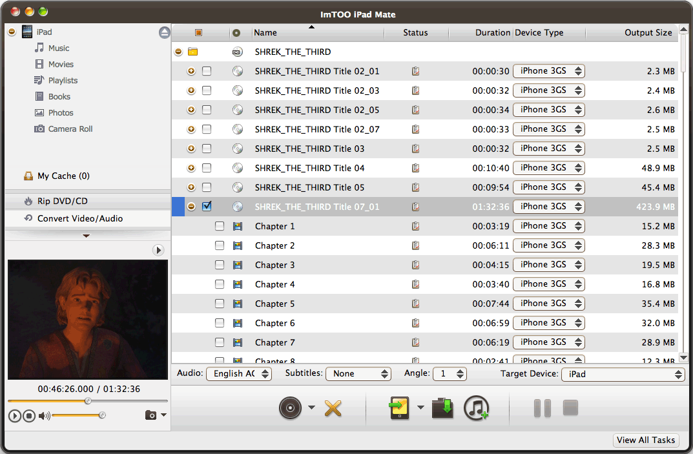The height and width of the screenshot is (454, 693).
Task: Open the Subtitles dropdown
Action: [358, 374]
